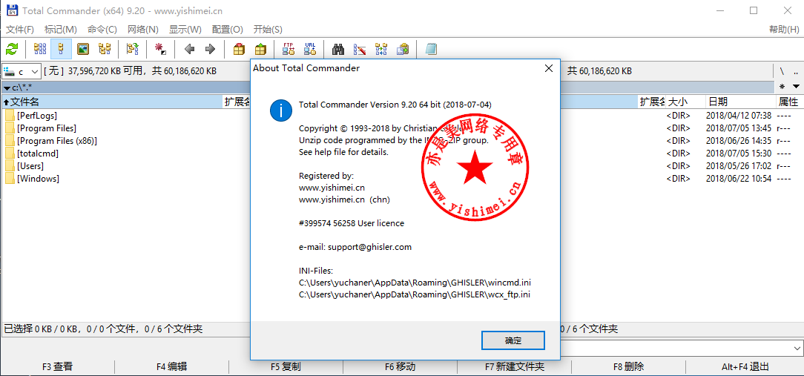Go to parent directory with .. button
This screenshot has height=376, width=804.
point(796,71)
